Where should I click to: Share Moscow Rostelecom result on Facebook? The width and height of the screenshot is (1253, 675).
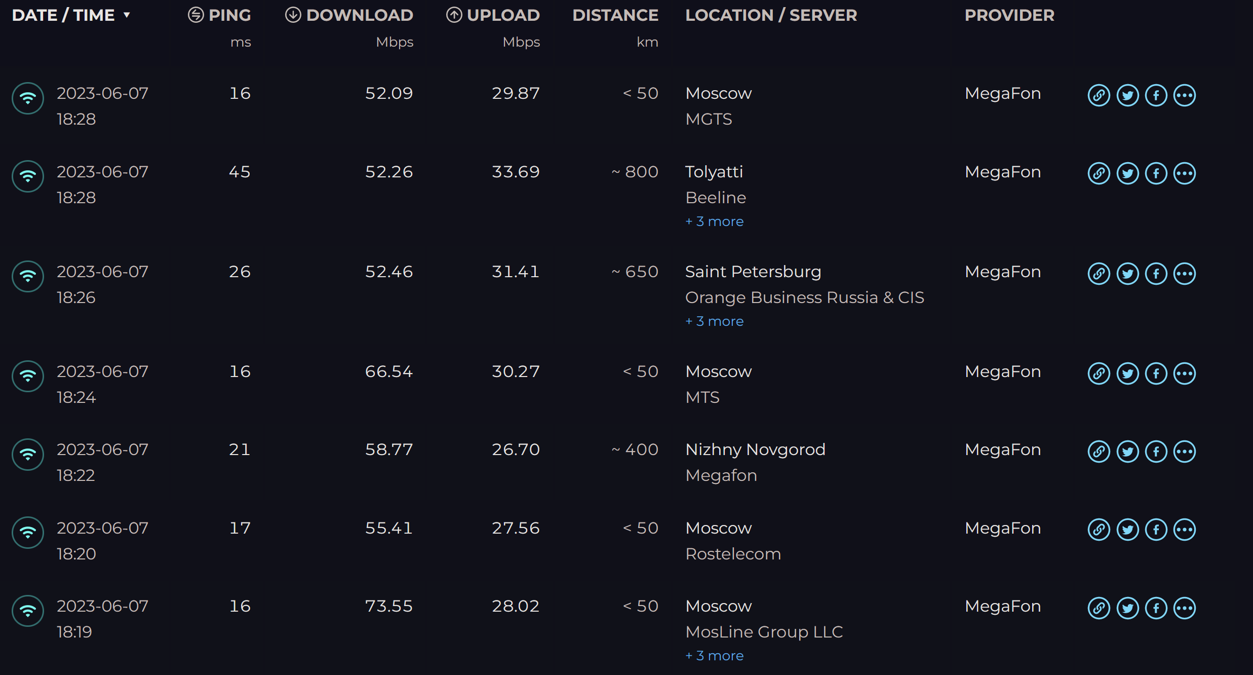1156,530
